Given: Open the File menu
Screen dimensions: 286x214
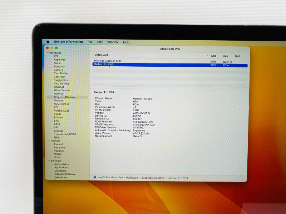Looking at the screenshot, I should 90,42.
